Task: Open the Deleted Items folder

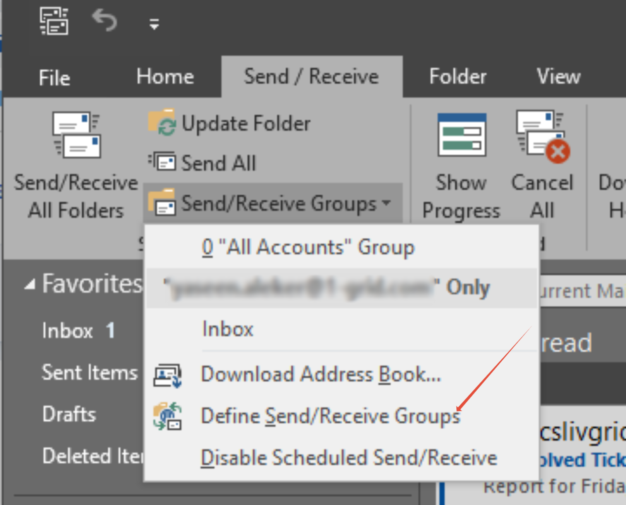Action: [x=93, y=456]
